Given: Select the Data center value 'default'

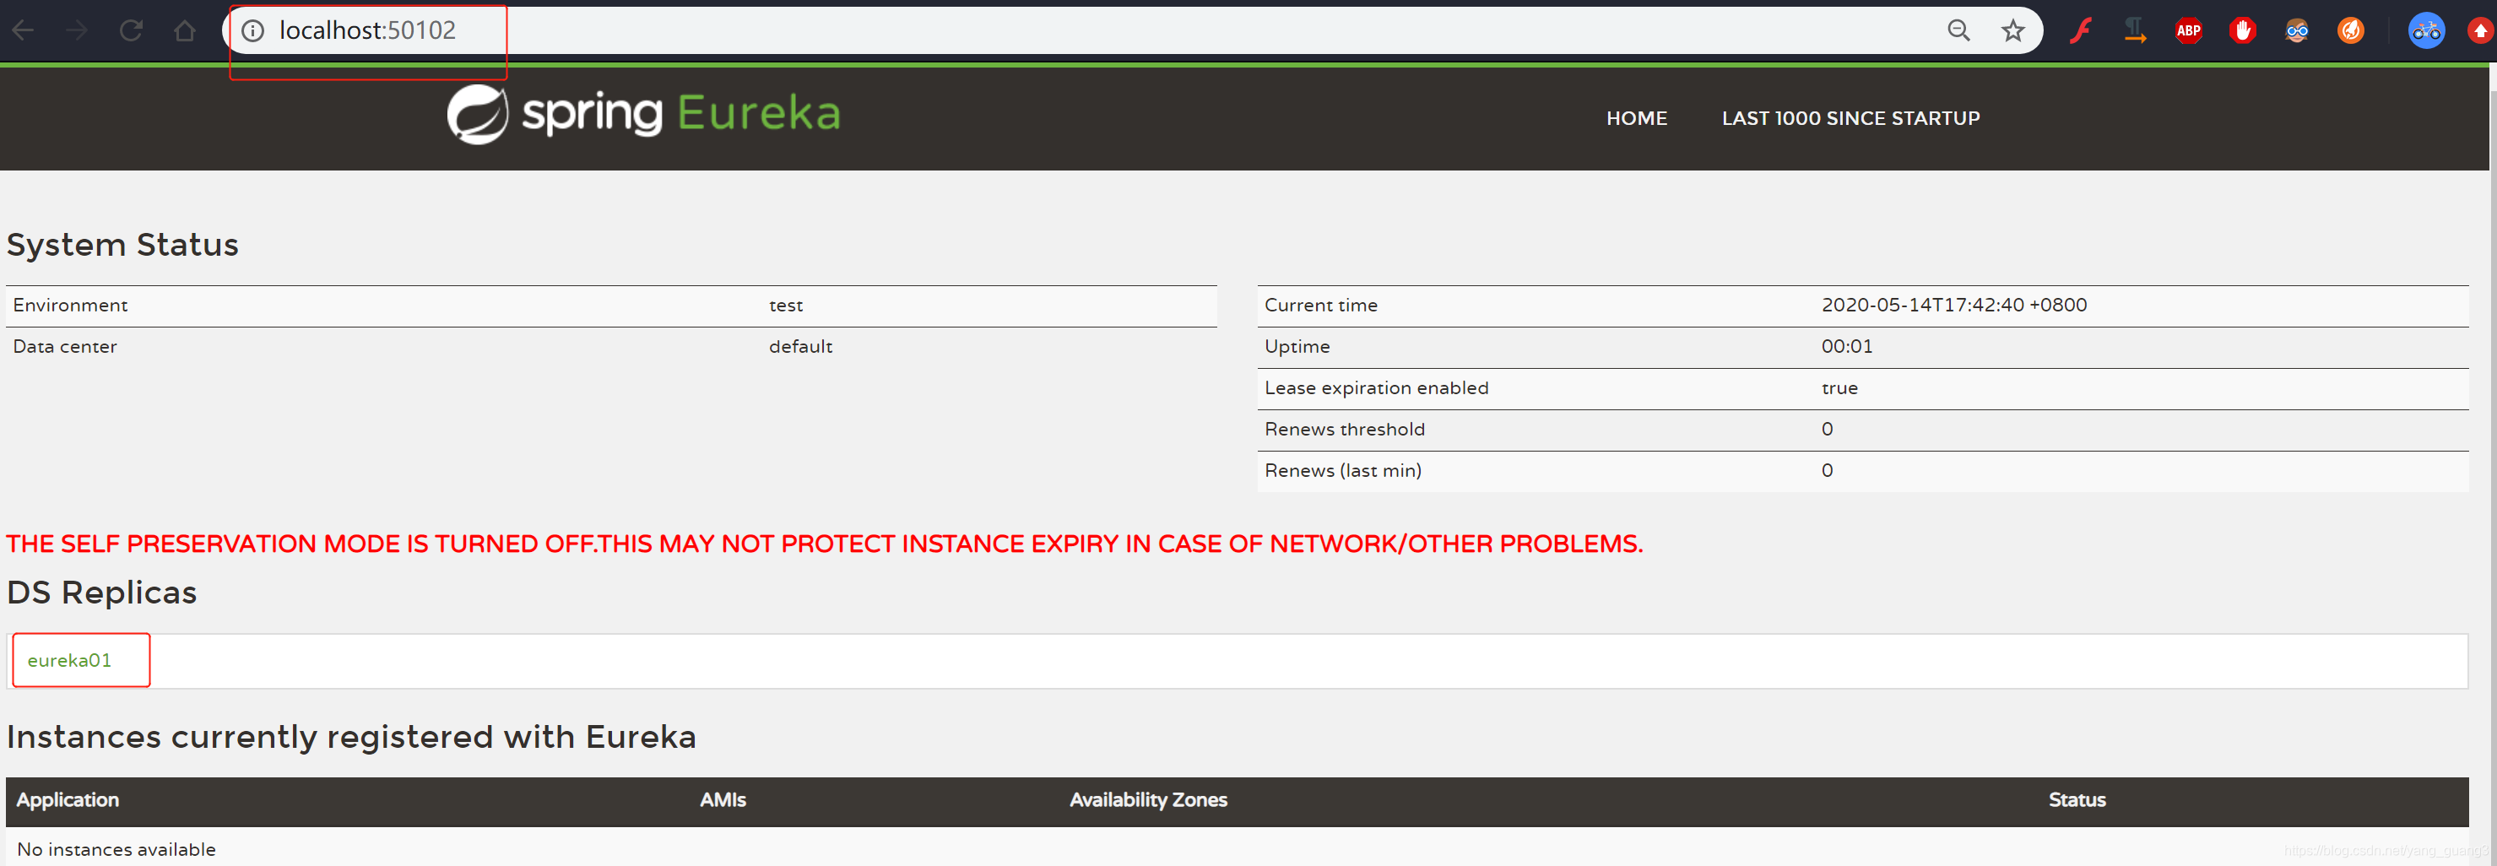Looking at the screenshot, I should pos(800,346).
